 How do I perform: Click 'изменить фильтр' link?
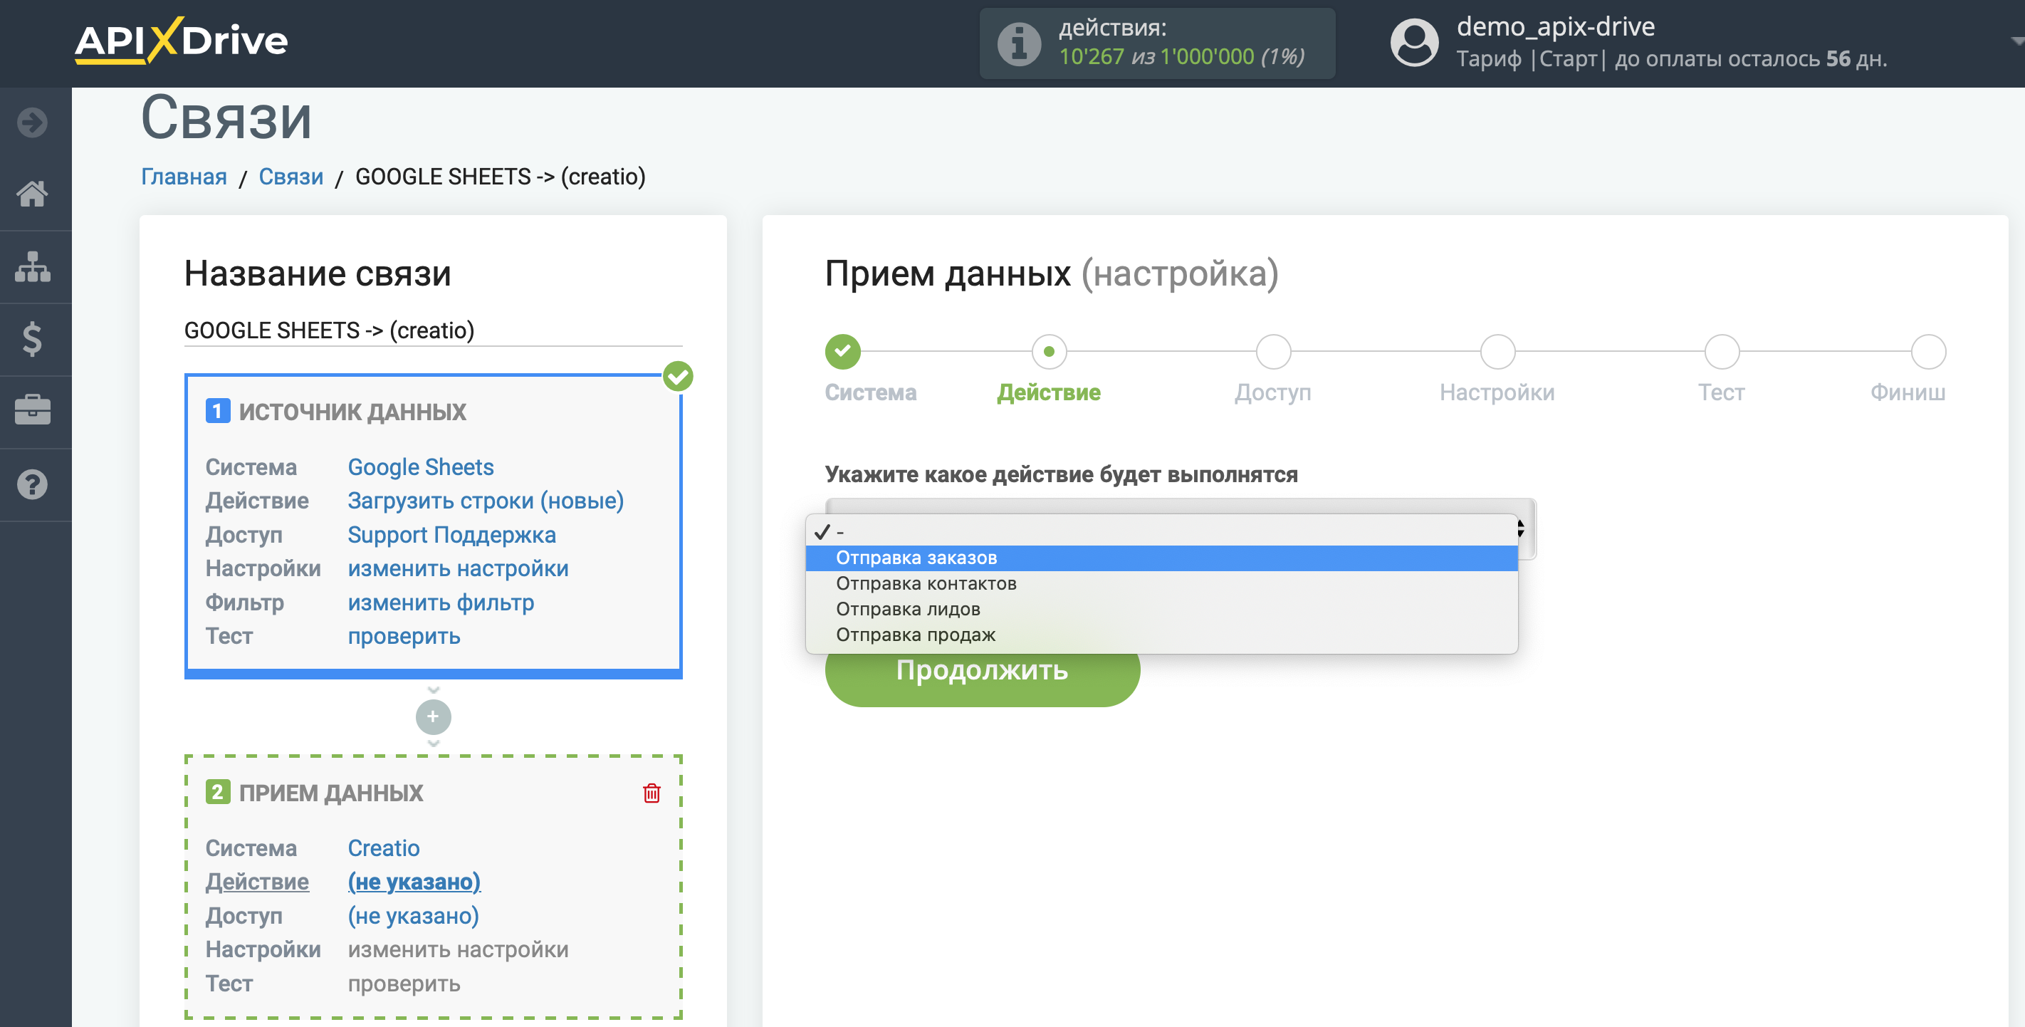point(441,603)
